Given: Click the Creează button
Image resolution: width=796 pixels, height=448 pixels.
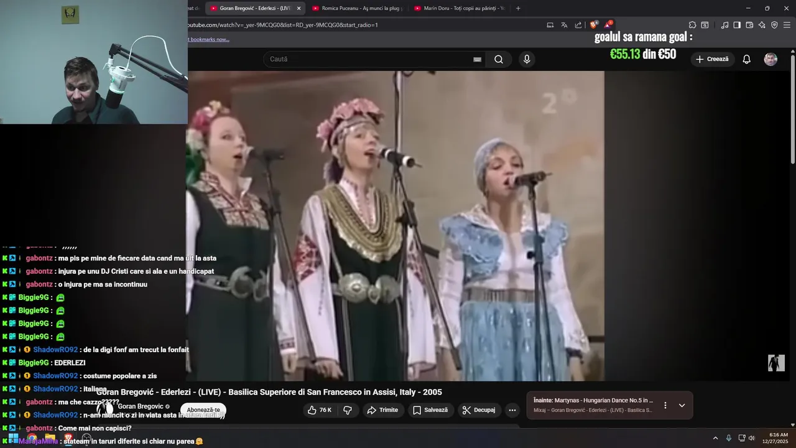Looking at the screenshot, I should click(x=712, y=59).
